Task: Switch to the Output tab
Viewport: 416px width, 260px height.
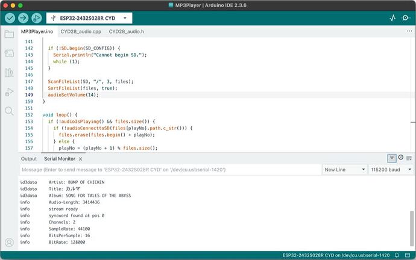Action: pos(29,159)
